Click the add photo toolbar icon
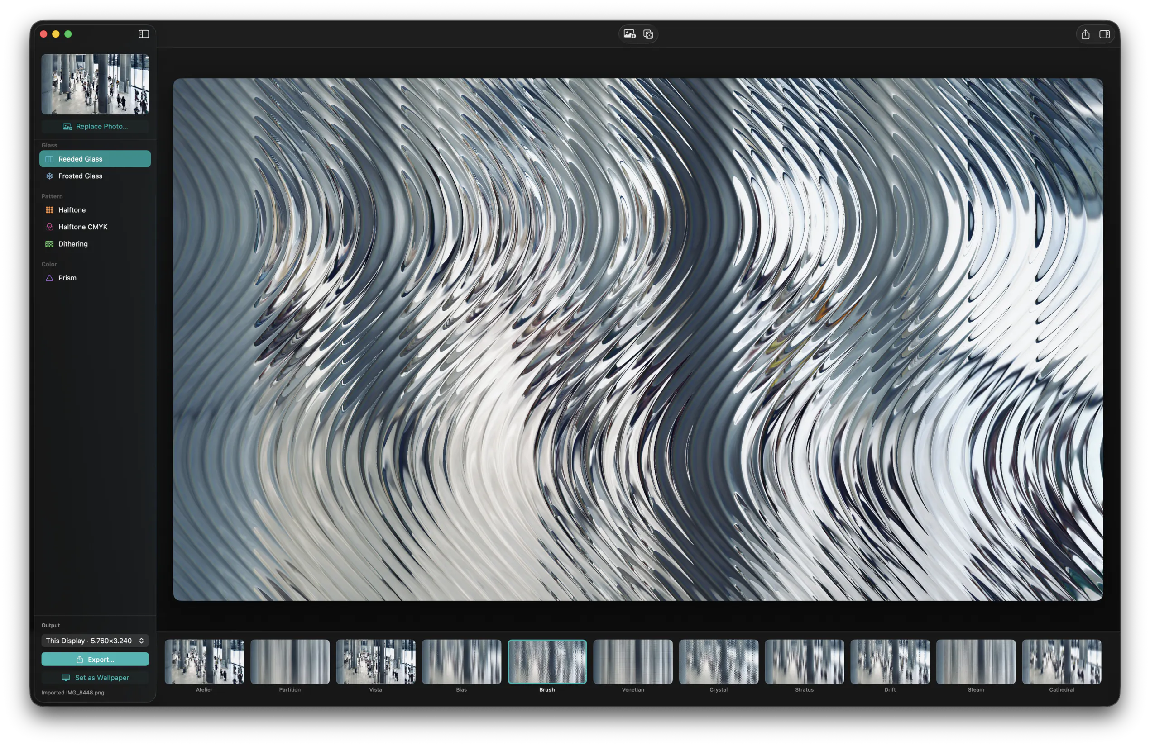The image size is (1150, 746). [x=629, y=34]
